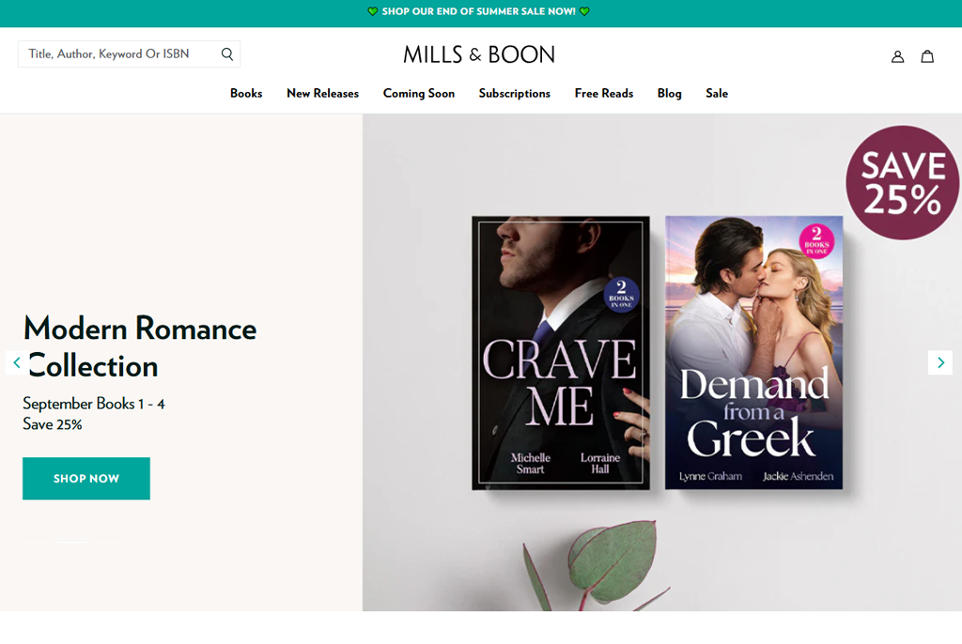This screenshot has height=644, width=962.
Task: Open the Subscriptions menu item
Action: tap(514, 93)
